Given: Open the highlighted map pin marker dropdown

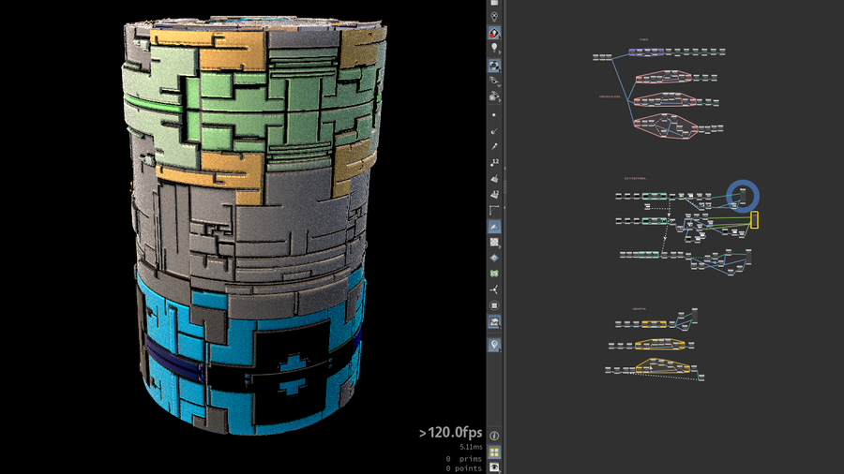Looking at the screenshot, I should coord(494,345).
